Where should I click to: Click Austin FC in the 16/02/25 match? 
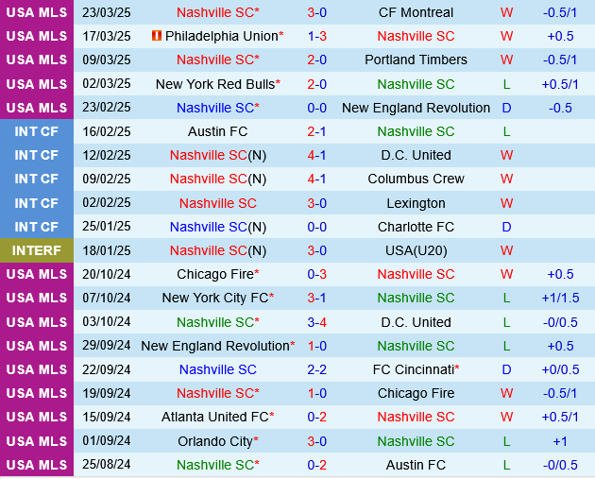217,131
